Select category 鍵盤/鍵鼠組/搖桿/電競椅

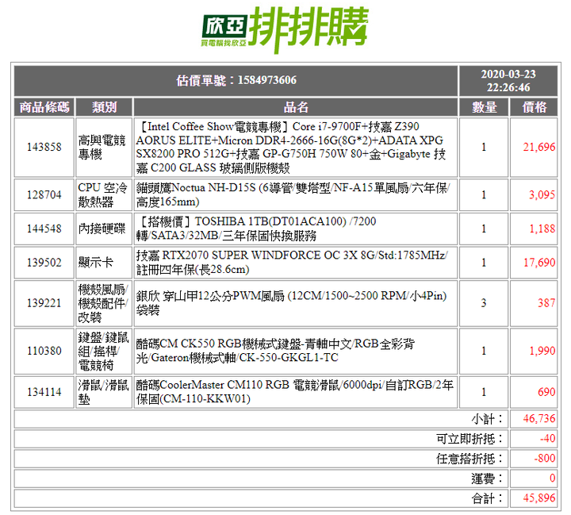tap(104, 351)
